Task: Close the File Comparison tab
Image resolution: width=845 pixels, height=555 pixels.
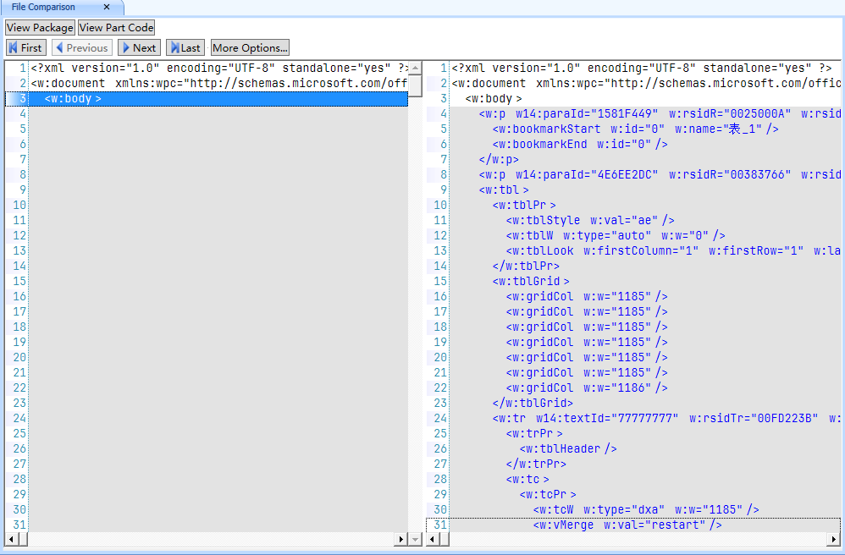Action: (x=107, y=8)
